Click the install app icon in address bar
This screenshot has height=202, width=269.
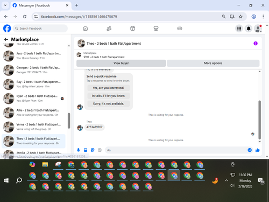click(232, 17)
